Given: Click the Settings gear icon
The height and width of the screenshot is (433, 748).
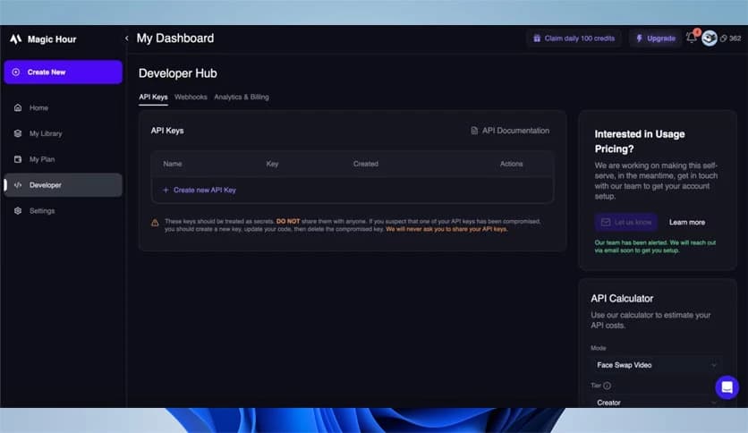Looking at the screenshot, I should 18,211.
